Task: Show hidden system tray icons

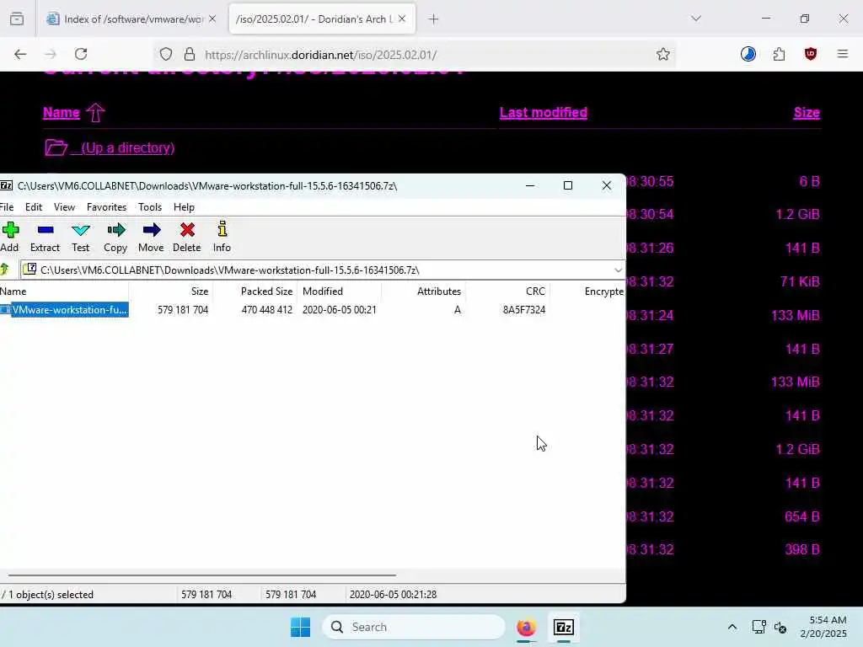Action: [732, 627]
